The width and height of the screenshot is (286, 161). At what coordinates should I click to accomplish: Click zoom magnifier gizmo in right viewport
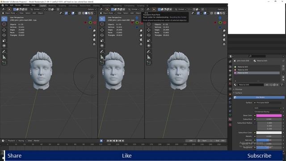click(x=224, y=31)
